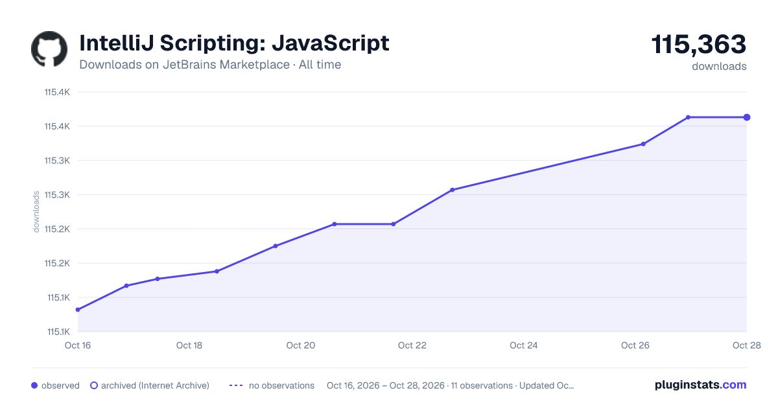
Task: Click the 'archived (Internet Archive)' legend text
Action: tap(155, 385)
